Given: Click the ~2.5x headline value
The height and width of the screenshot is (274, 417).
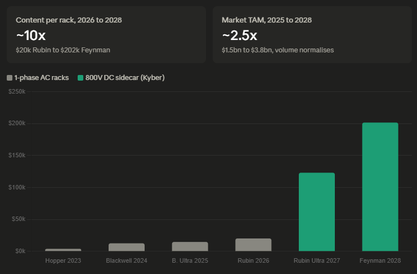Looking at the screenshot, I should tap(240, 36).
